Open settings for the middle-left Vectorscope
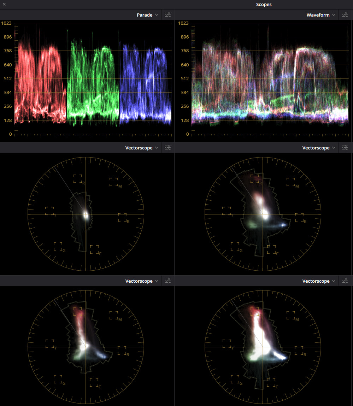The width and height of the screenshot is (353, 406). [x=168, y=148]
